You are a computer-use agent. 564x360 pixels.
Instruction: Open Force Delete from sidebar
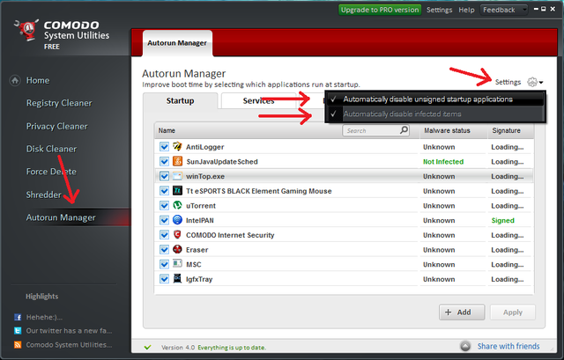[51, 172]
